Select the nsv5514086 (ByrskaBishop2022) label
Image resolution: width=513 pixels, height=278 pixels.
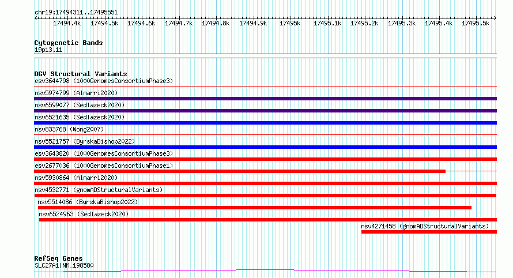(x=88, y=202)
